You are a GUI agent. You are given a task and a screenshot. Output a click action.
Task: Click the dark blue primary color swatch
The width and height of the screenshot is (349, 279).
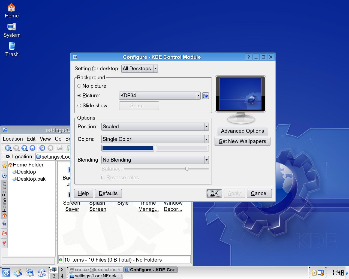tap(128, 148)
